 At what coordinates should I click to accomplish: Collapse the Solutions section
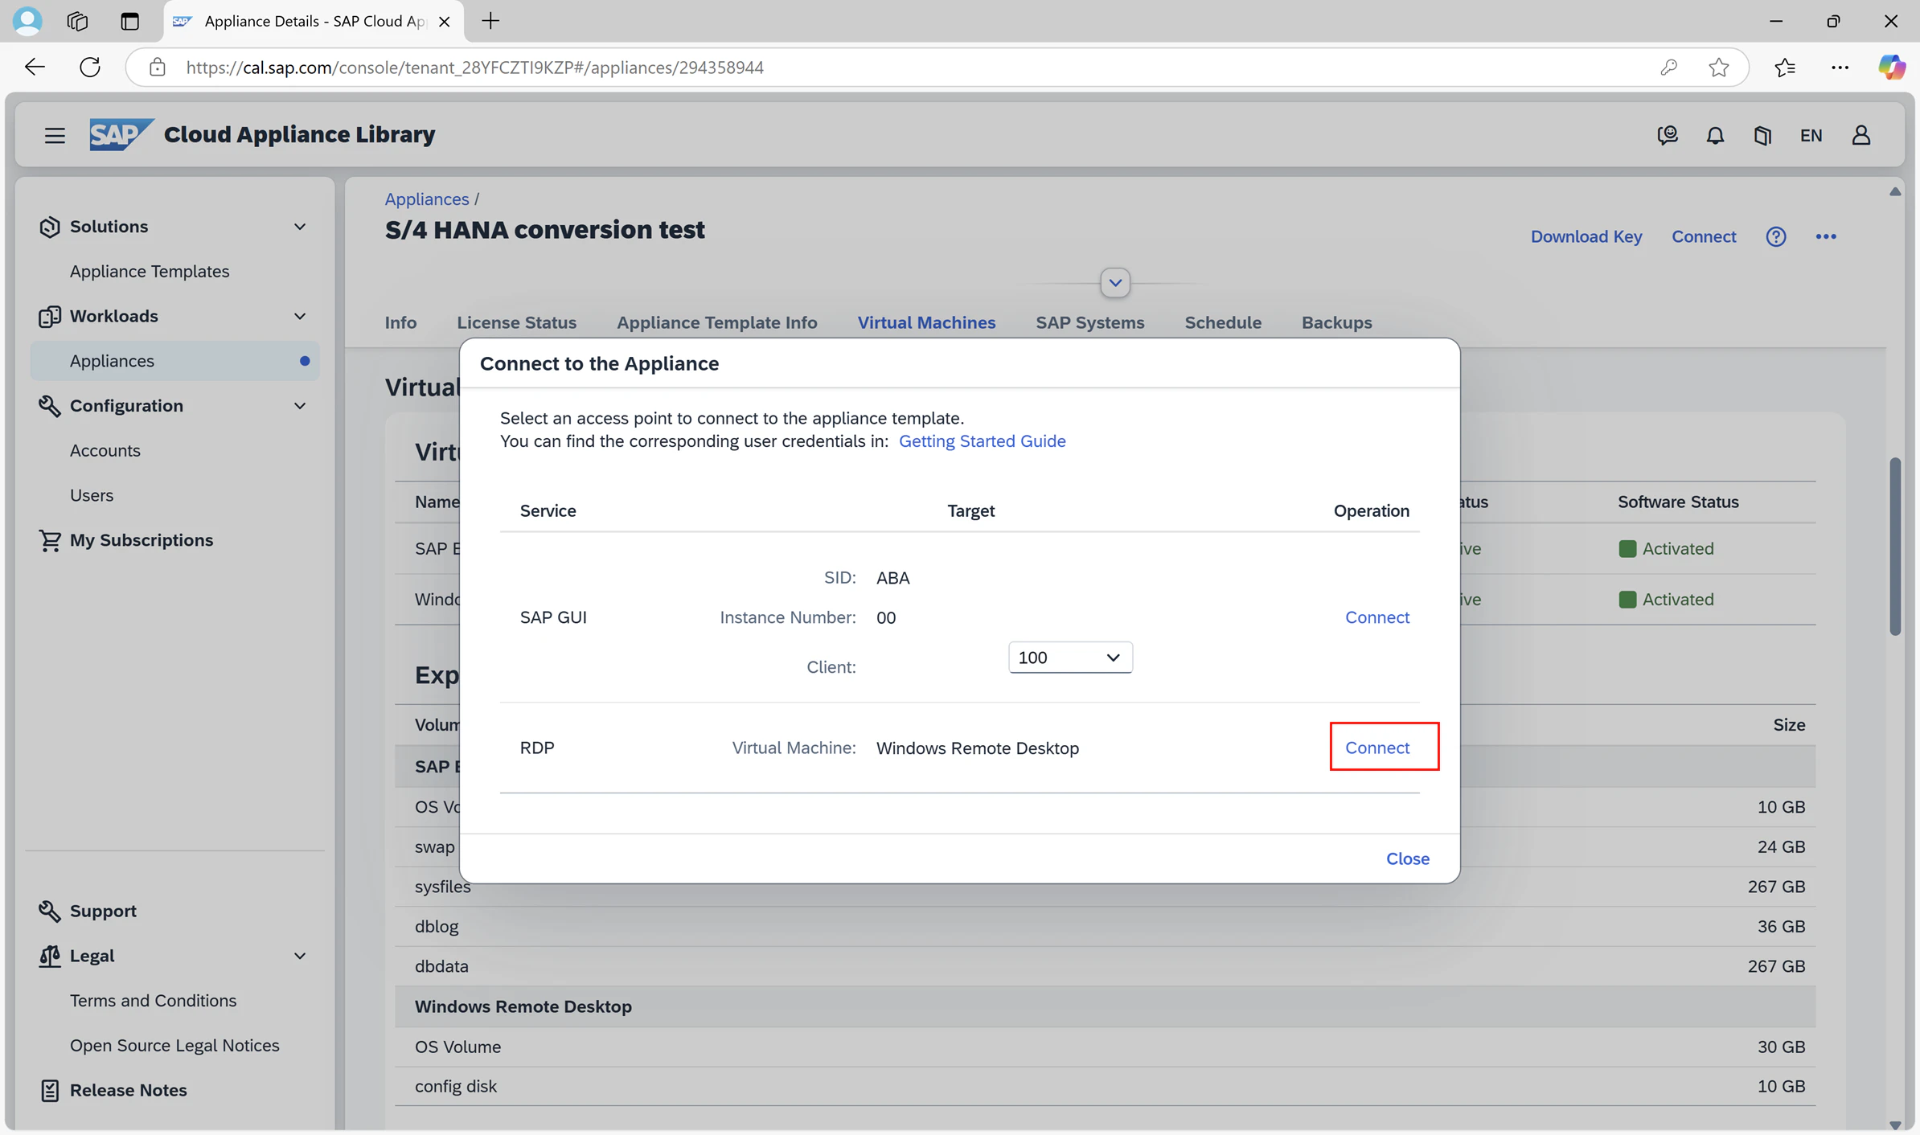(300, 227)
